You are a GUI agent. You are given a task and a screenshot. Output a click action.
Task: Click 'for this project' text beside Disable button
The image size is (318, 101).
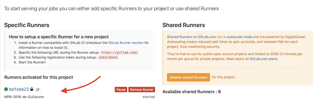point(223,77)
